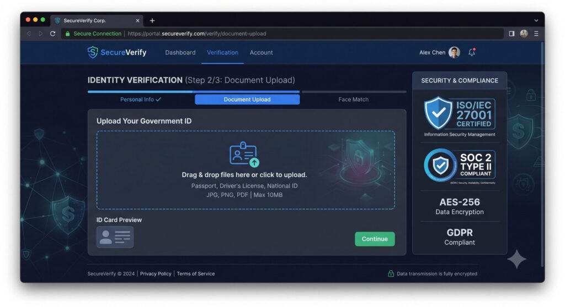Click the ID Card Preview thumbnail
Viewport: 565px width, 307px height.
[x=115, y=237]
